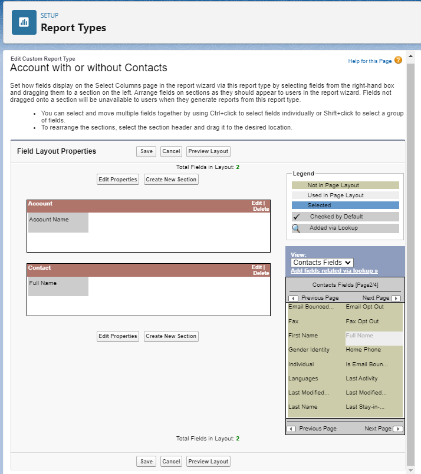Select the greyed Full Name field in list
This screenshot has width=421, height=474.
pos(374,339)
